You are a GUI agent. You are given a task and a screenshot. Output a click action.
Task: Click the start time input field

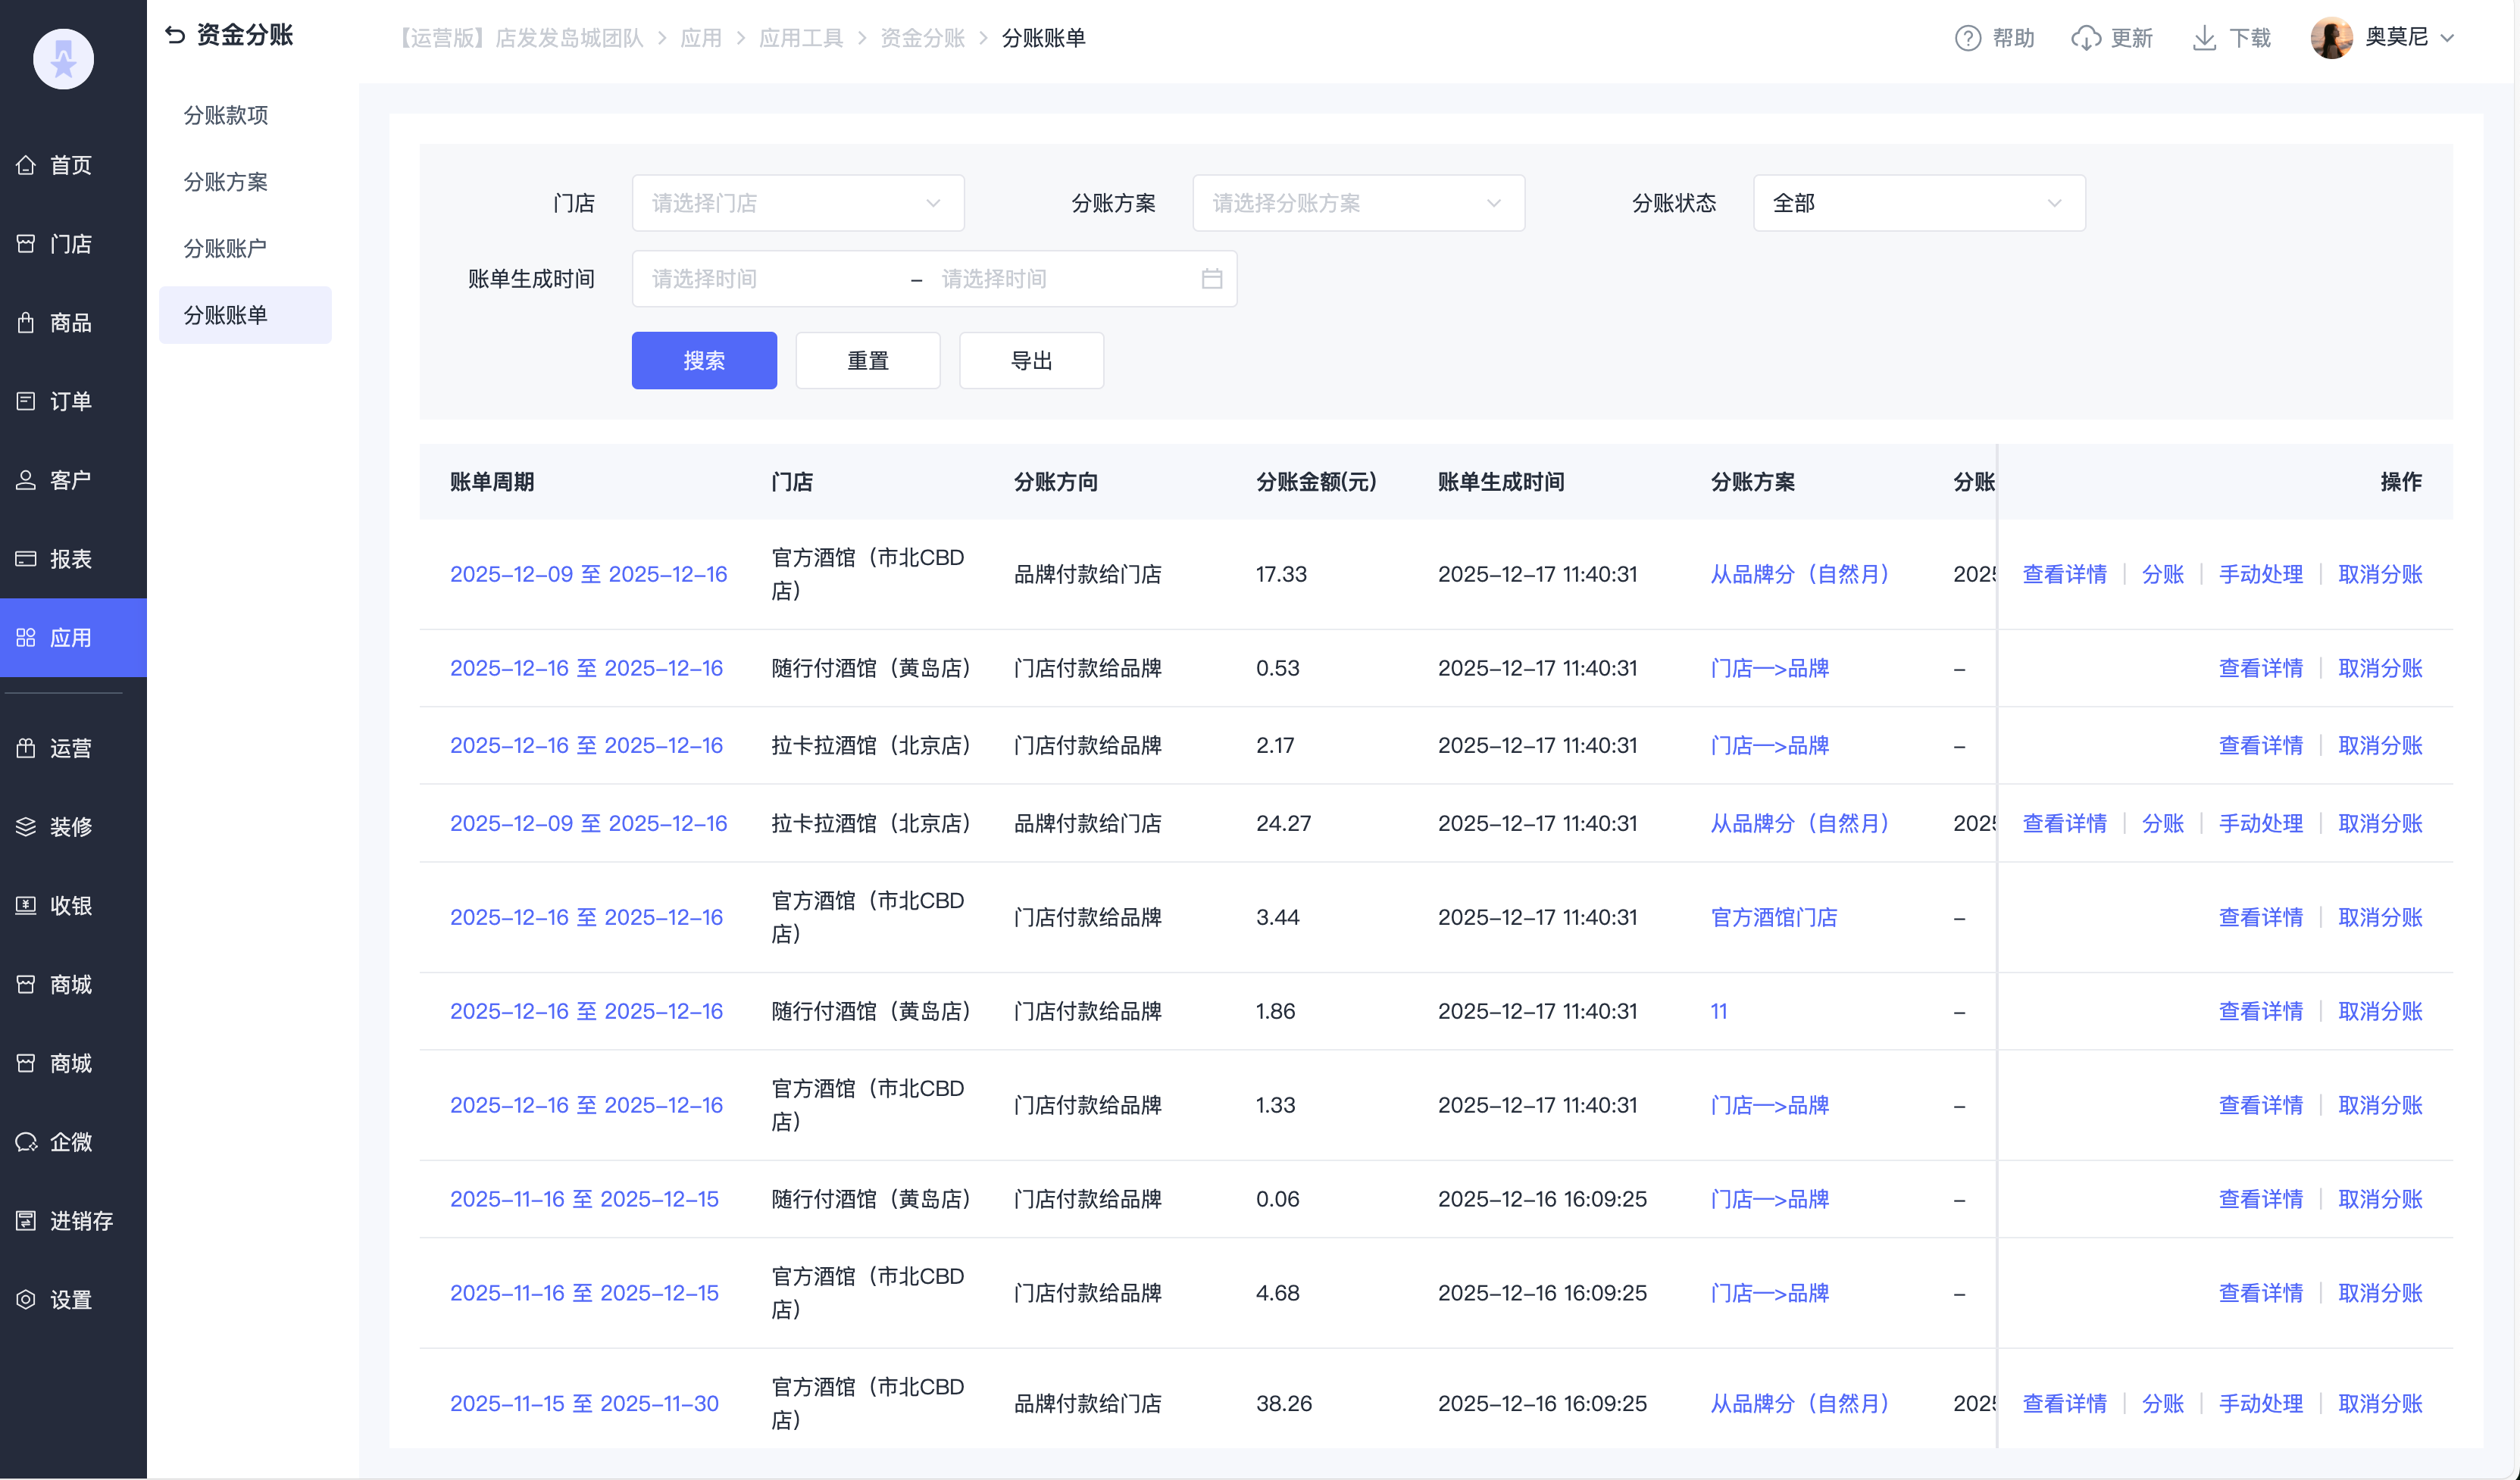pos(770,279)
